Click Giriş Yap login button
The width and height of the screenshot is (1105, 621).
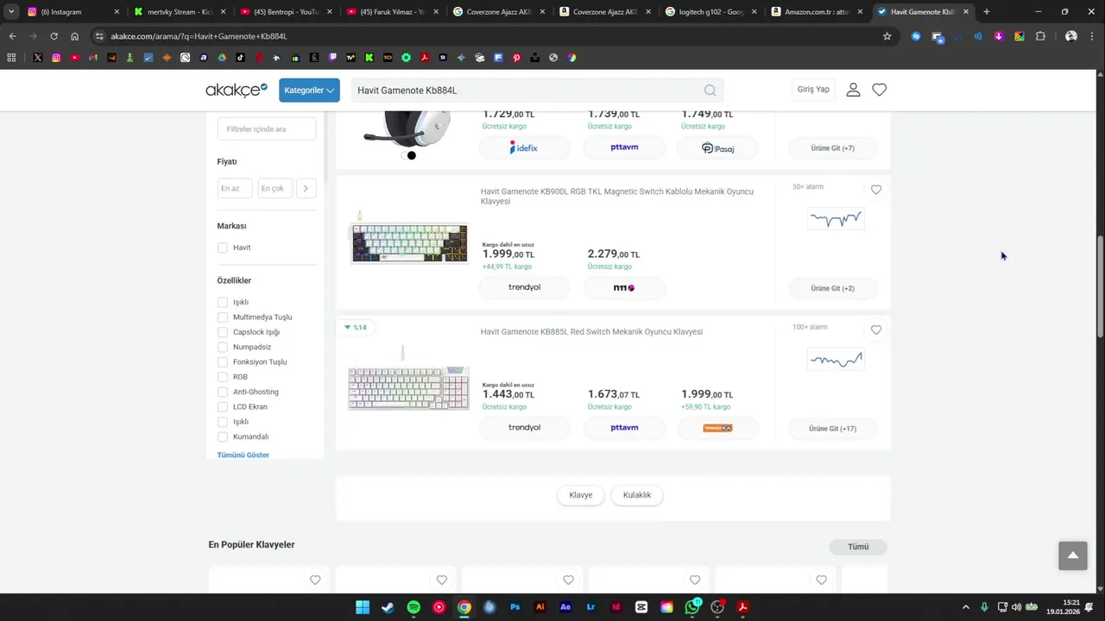[x=813, y=90]
